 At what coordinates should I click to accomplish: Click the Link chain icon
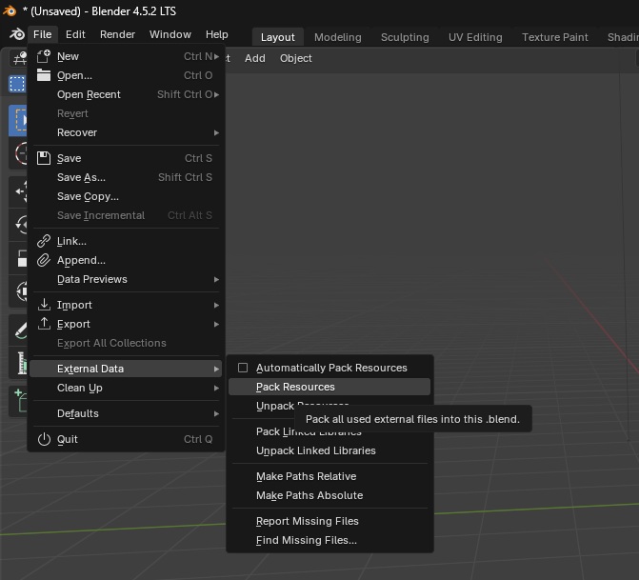coord(43,241)
